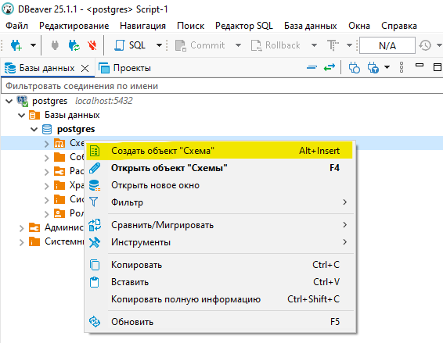
Task: Open the navigator view menu dots
Action: point(402,67)
